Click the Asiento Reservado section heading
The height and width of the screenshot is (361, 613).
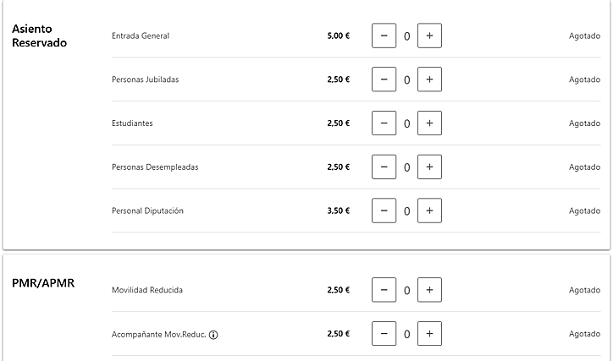point(39,36)
